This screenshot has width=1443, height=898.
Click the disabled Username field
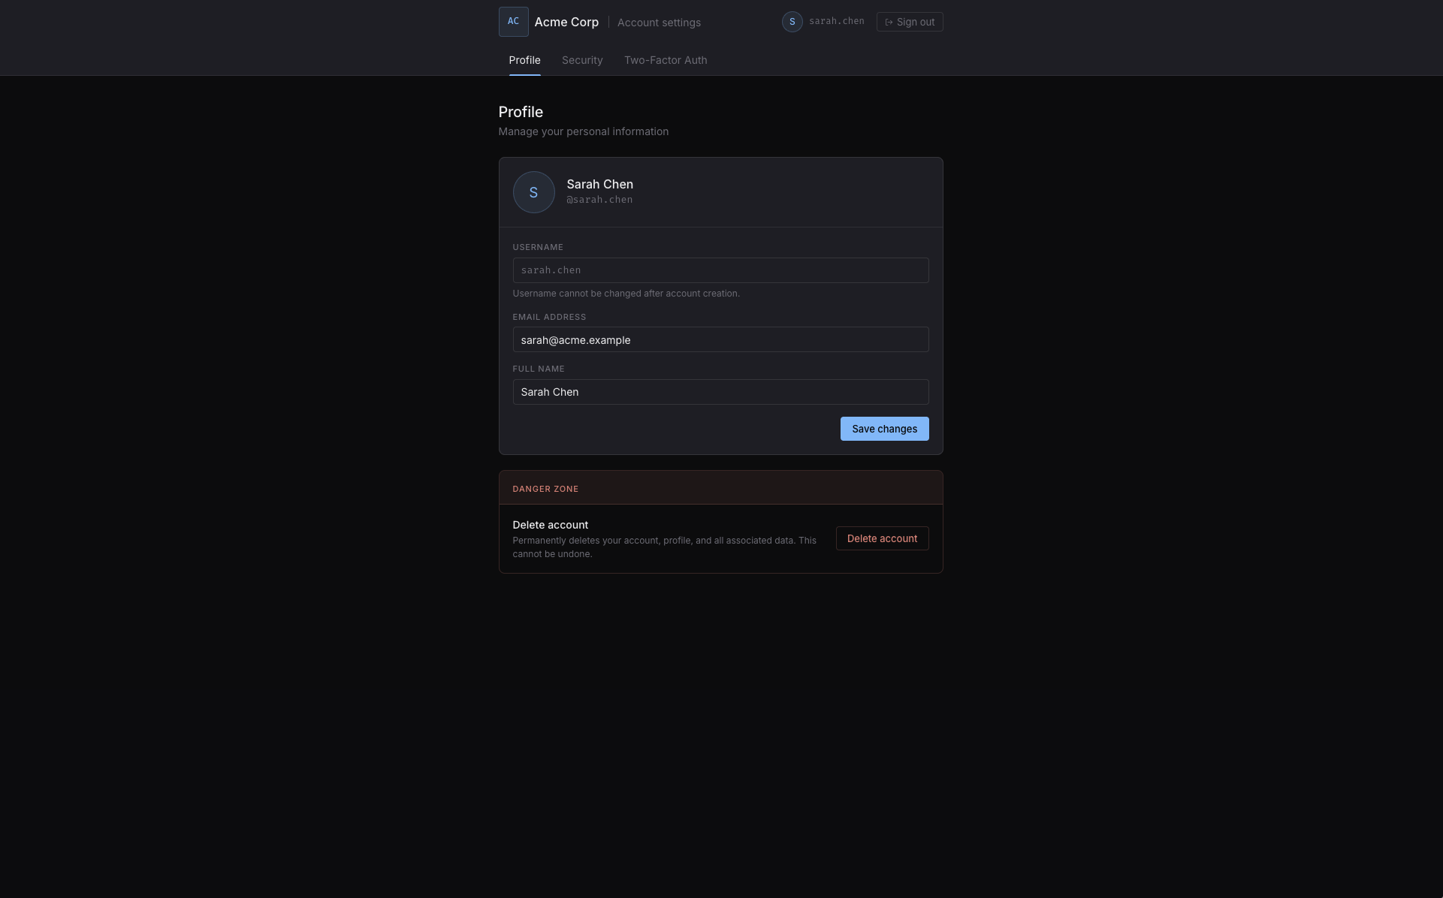point(720,270)
